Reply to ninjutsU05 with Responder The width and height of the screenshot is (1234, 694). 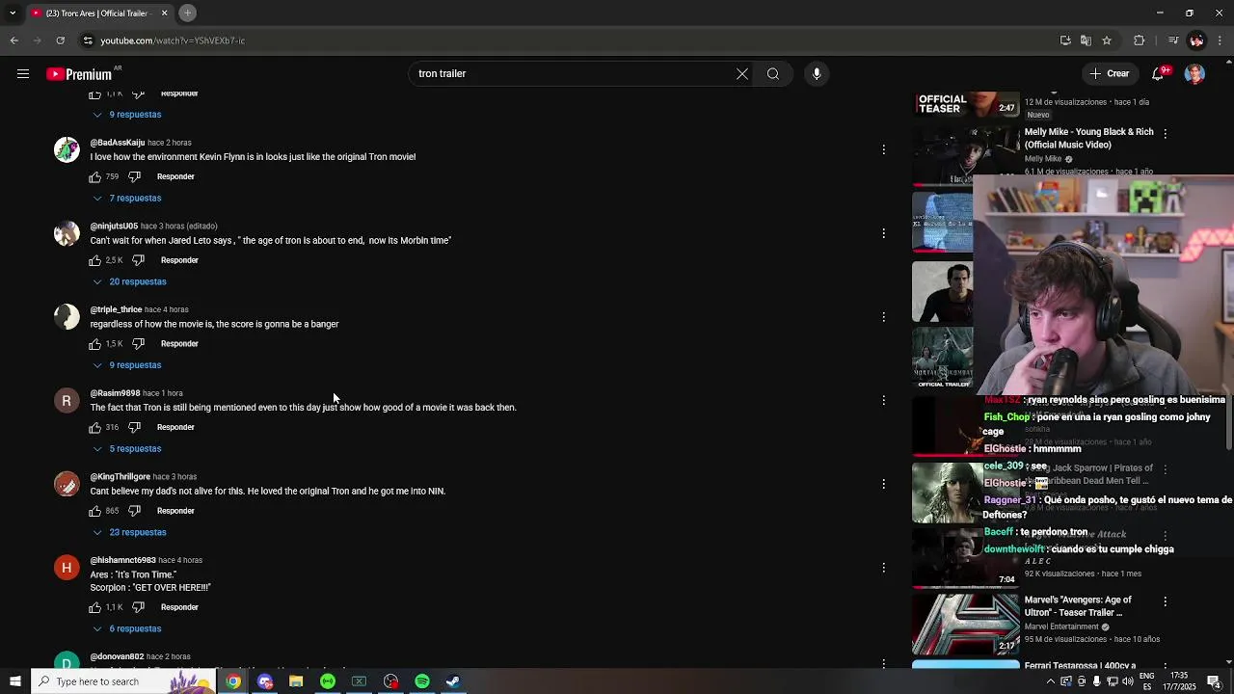coord(179,260)
